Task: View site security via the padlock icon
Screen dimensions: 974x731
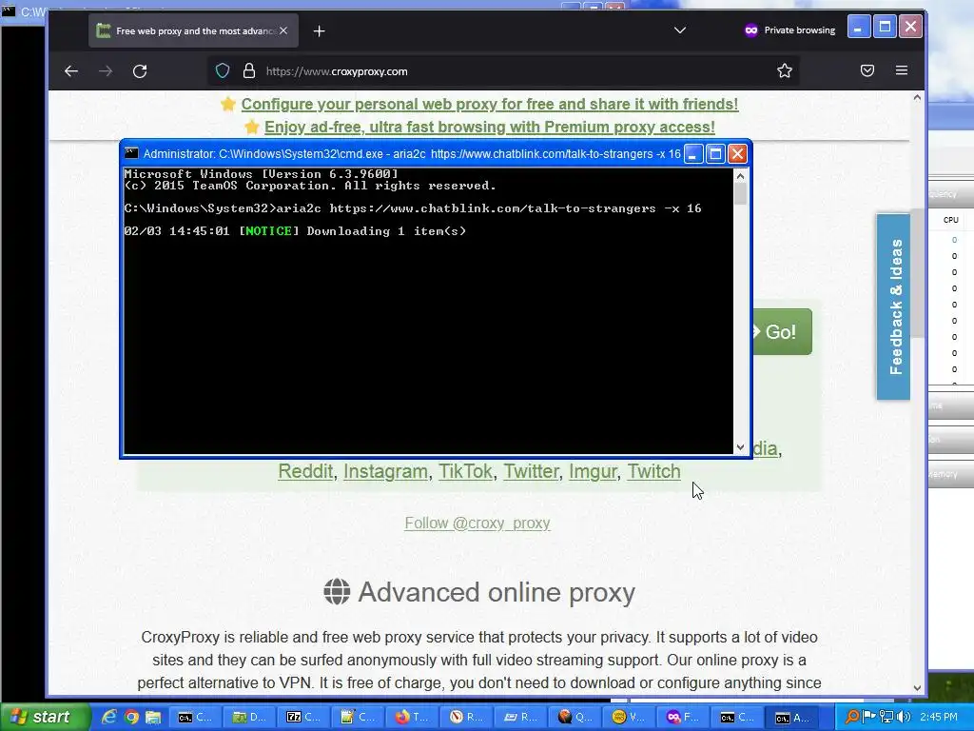Action: click(249, 70)
